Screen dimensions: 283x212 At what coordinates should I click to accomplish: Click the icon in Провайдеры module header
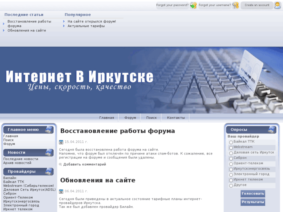tap(49, 172)
